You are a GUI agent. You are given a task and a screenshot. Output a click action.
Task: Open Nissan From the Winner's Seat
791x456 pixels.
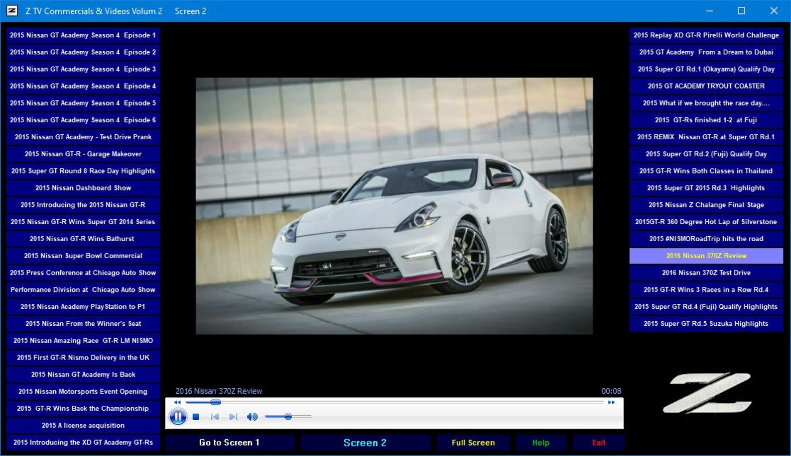[83, 324]
